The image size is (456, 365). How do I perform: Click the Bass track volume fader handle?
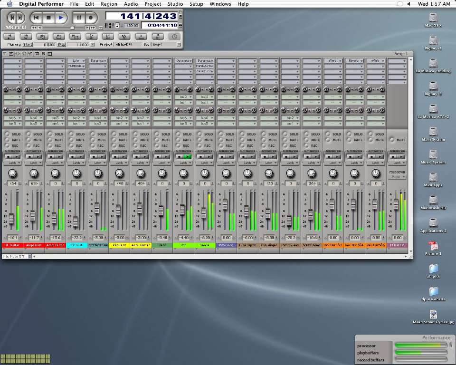pos(161,211)
